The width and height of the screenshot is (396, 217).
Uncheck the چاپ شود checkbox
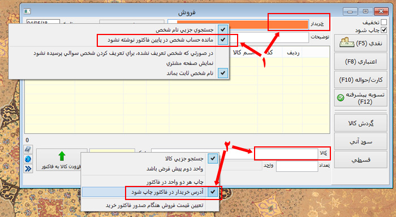(384, 30)
